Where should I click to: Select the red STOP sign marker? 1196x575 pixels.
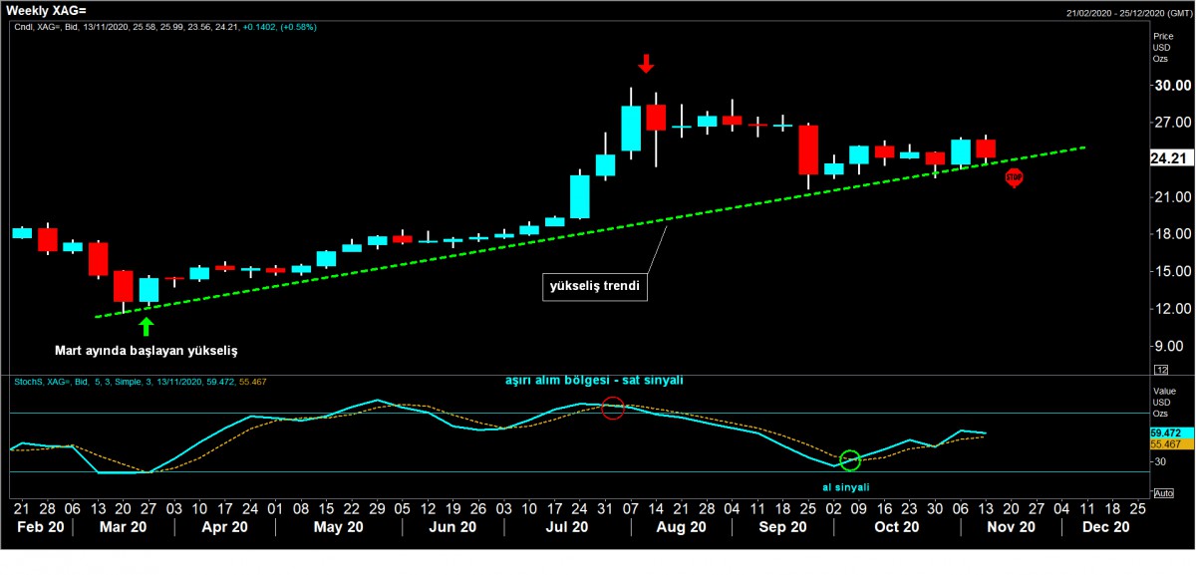click(1014, 177)
